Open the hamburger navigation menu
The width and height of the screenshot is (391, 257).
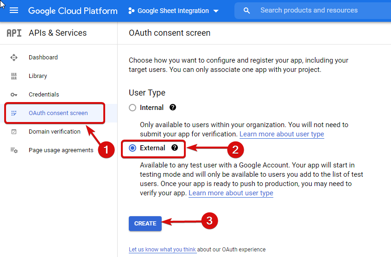click(x=14, y=11)
